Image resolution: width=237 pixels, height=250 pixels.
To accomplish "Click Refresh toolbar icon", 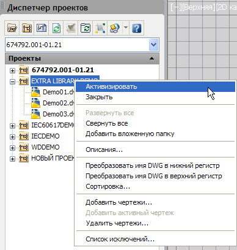I will pos(56,28).
